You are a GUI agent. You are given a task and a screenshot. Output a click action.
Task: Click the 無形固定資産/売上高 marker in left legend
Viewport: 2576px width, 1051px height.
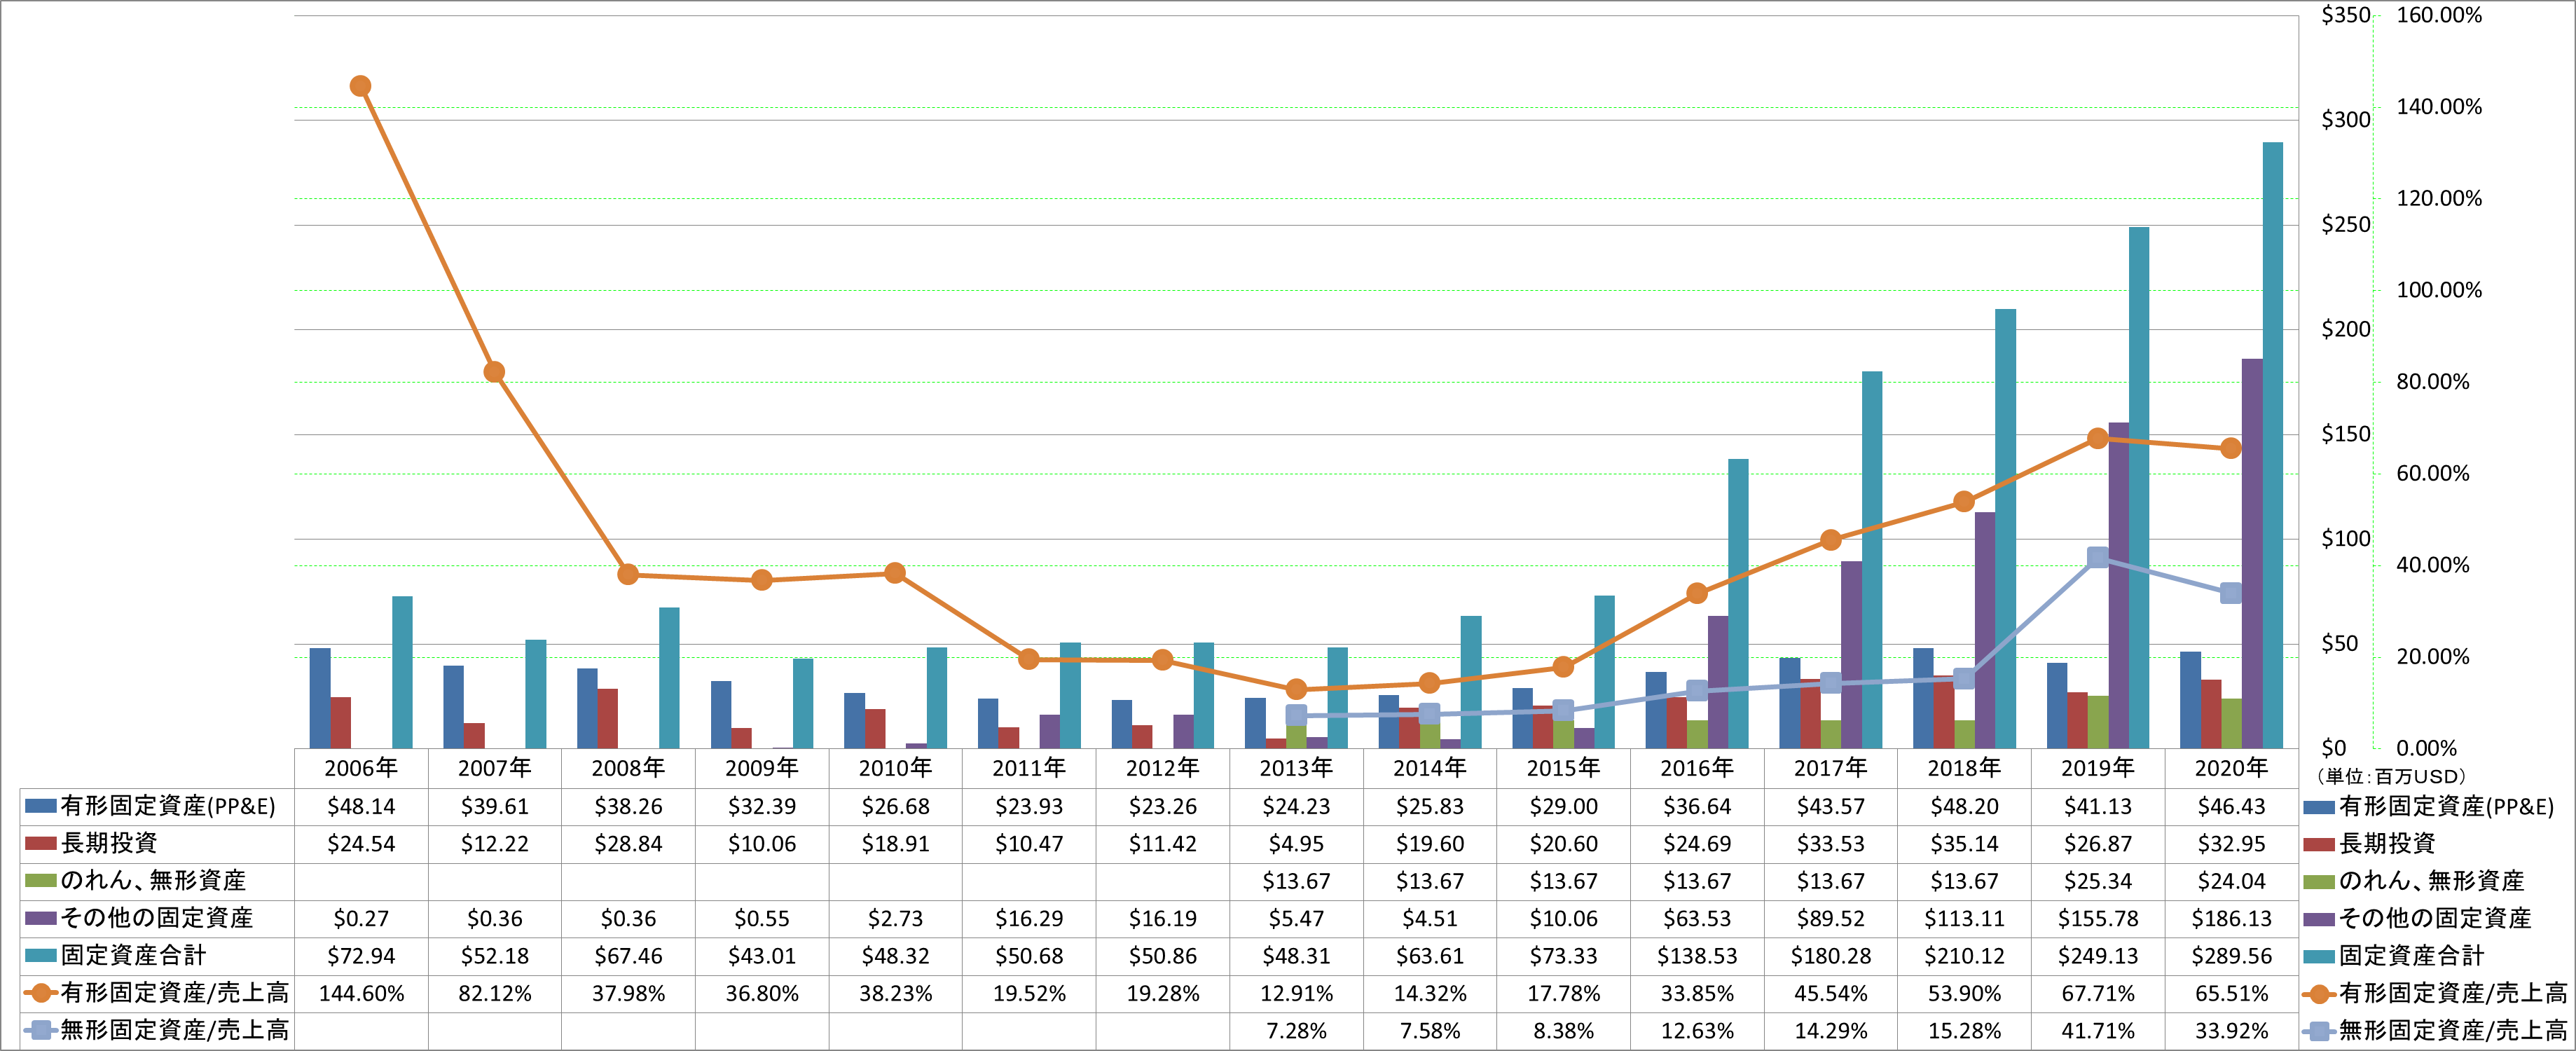41,1030
